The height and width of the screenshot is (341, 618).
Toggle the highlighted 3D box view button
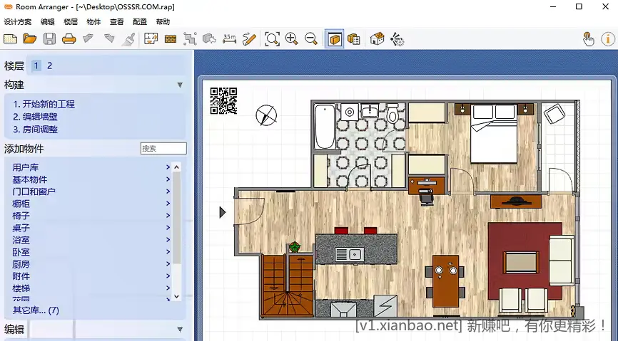(335, 39)
